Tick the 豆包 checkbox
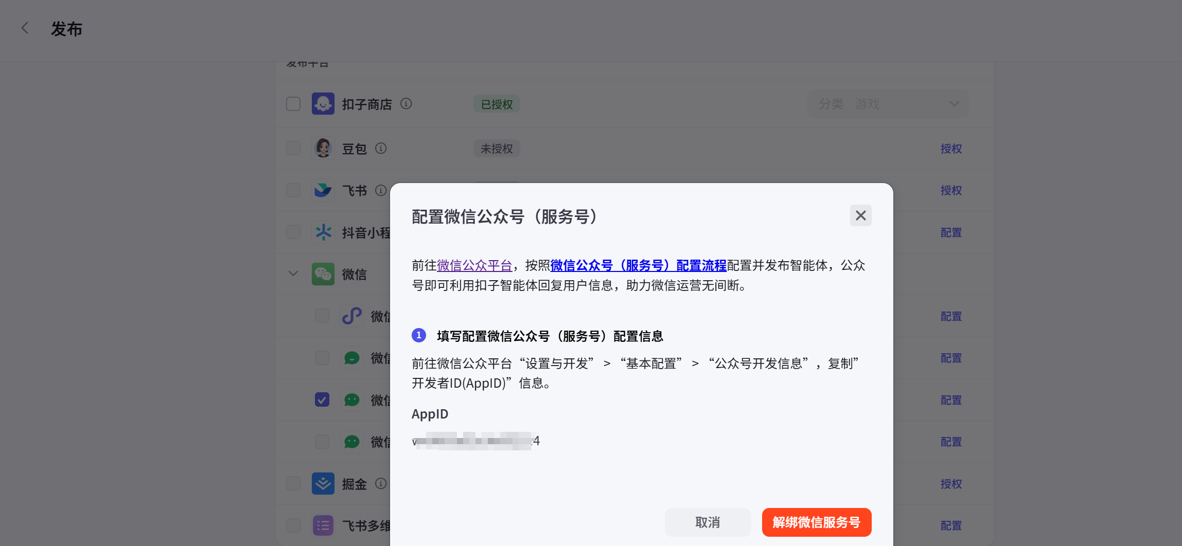Screen dimensions: 1182x546 pos(293,149)
